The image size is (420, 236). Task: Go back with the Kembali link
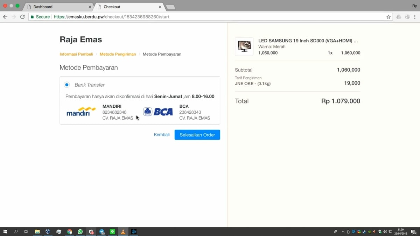click(x=162, y=135)
